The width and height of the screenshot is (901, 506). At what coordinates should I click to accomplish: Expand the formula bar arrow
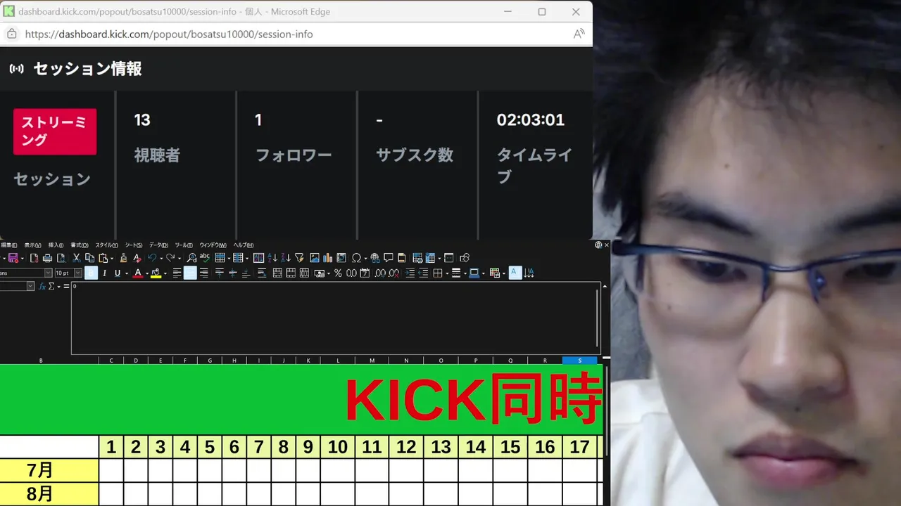click(x=604, y=287)
